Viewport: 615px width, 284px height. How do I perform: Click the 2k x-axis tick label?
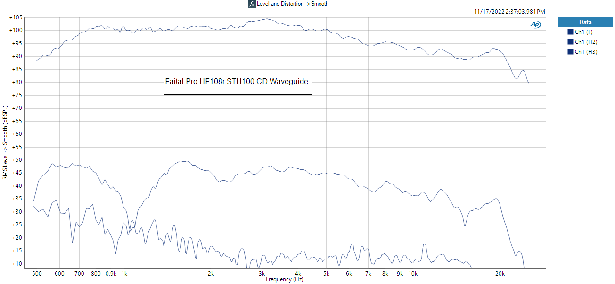coord(211,274)
